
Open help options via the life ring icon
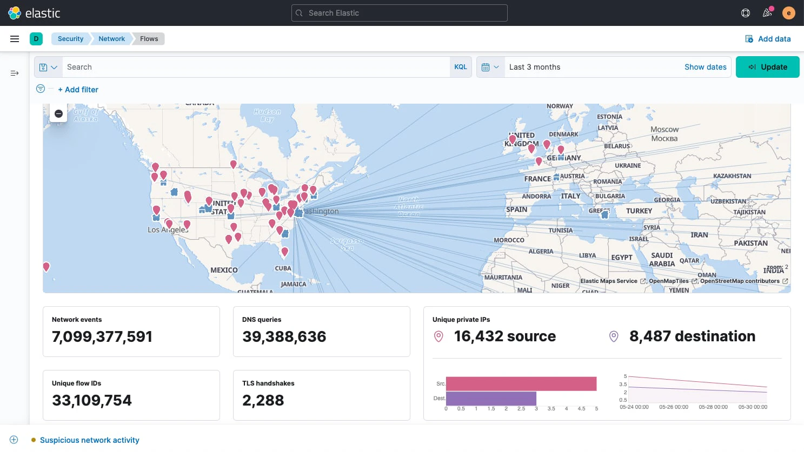click(745, 12)
